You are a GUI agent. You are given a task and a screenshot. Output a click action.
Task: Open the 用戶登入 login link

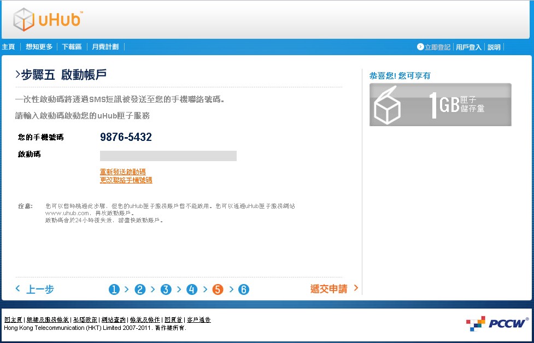tap(468, 48)
